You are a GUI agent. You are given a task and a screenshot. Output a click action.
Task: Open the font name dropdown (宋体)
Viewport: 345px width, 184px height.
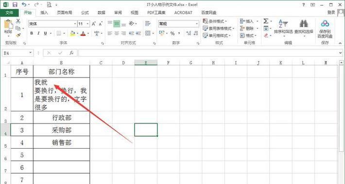click(75, 24)
